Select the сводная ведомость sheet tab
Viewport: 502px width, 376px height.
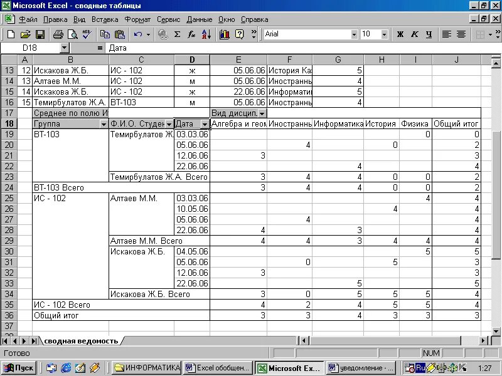(81, 341)
